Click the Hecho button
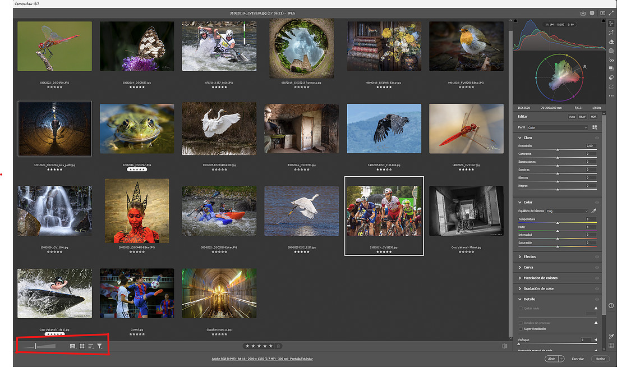This screenshot has width=617, height=367. point(600,359)
